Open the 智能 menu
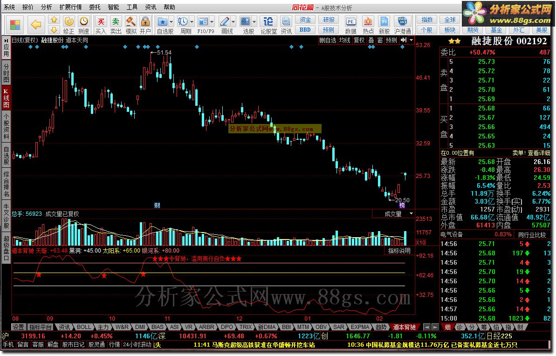This screenshot has height=356, width=556. click(x=113, y=7)
